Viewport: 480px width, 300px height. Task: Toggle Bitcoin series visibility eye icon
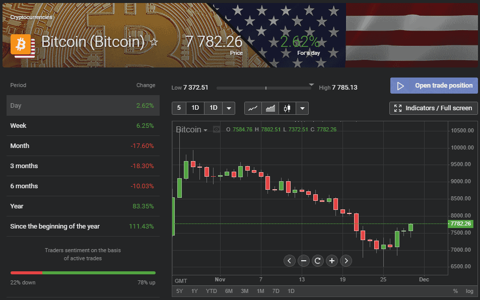[x=217, y=130]
